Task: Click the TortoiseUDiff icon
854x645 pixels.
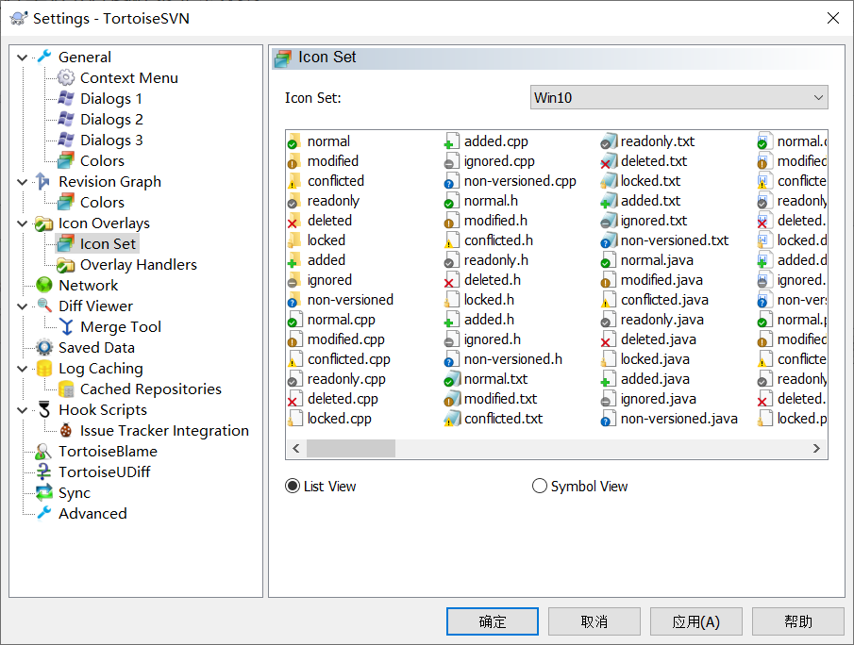Action: (x=43, y=471)
